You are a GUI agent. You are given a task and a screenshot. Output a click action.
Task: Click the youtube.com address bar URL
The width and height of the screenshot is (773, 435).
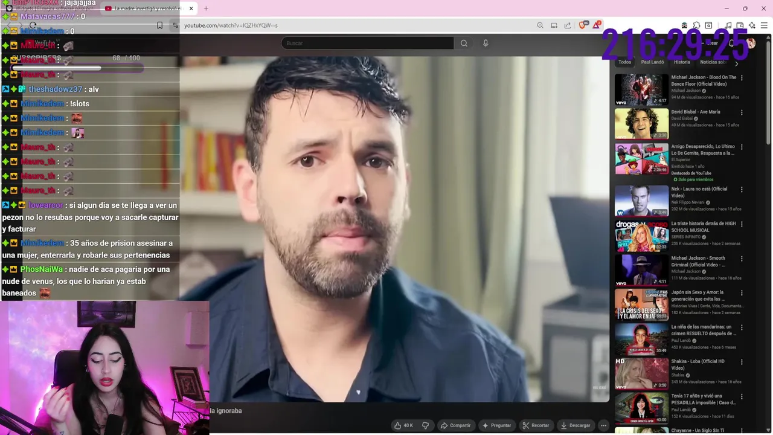click(x=231, y=25)
